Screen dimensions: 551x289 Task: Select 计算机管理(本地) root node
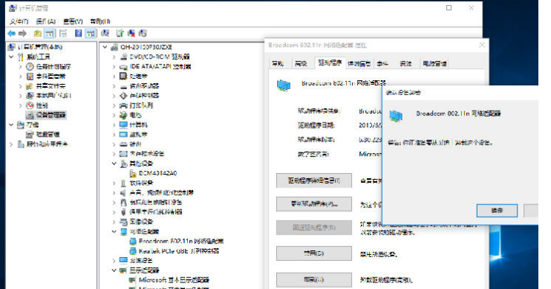[39, 47]
